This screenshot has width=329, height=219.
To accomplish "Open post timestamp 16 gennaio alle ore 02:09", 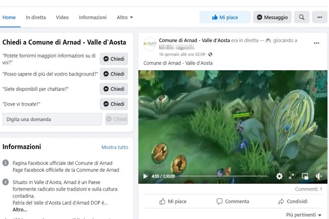I will [x=182, y=54].
